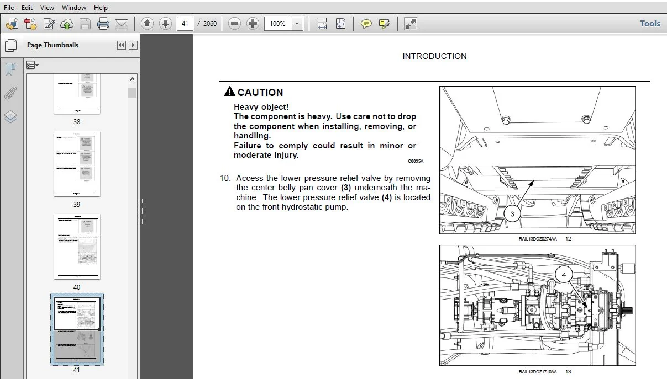Click the code C0095A text
The height and width of the screenshot is (379, 667).
pos(416,162)
